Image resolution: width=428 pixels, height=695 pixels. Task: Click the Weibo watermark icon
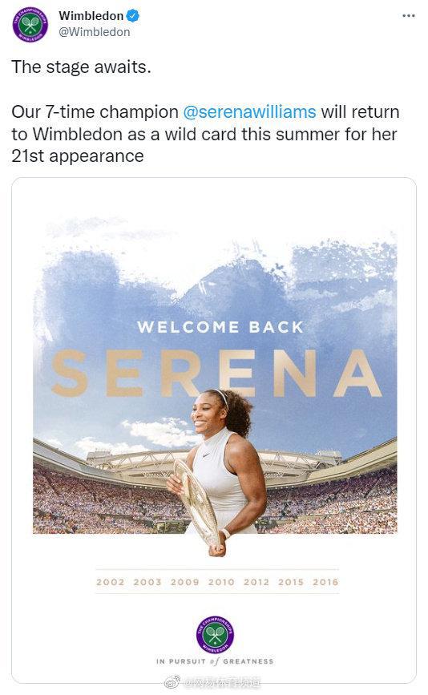click(173, 681)
